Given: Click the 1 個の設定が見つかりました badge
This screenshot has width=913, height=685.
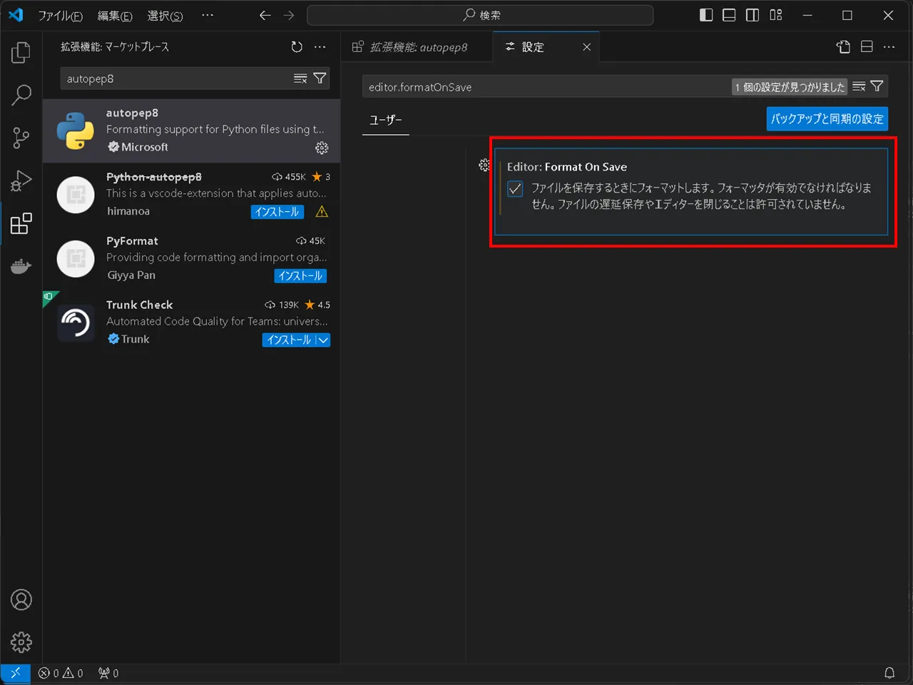Looking at the screenshot, I should coord(790,87).
